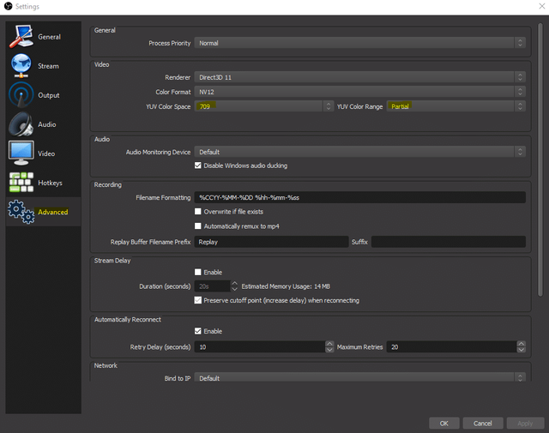The height and width of the screenshot is (433, 549).
Task: Open the Bind to IP dropdown
Action: click(359, 377)
